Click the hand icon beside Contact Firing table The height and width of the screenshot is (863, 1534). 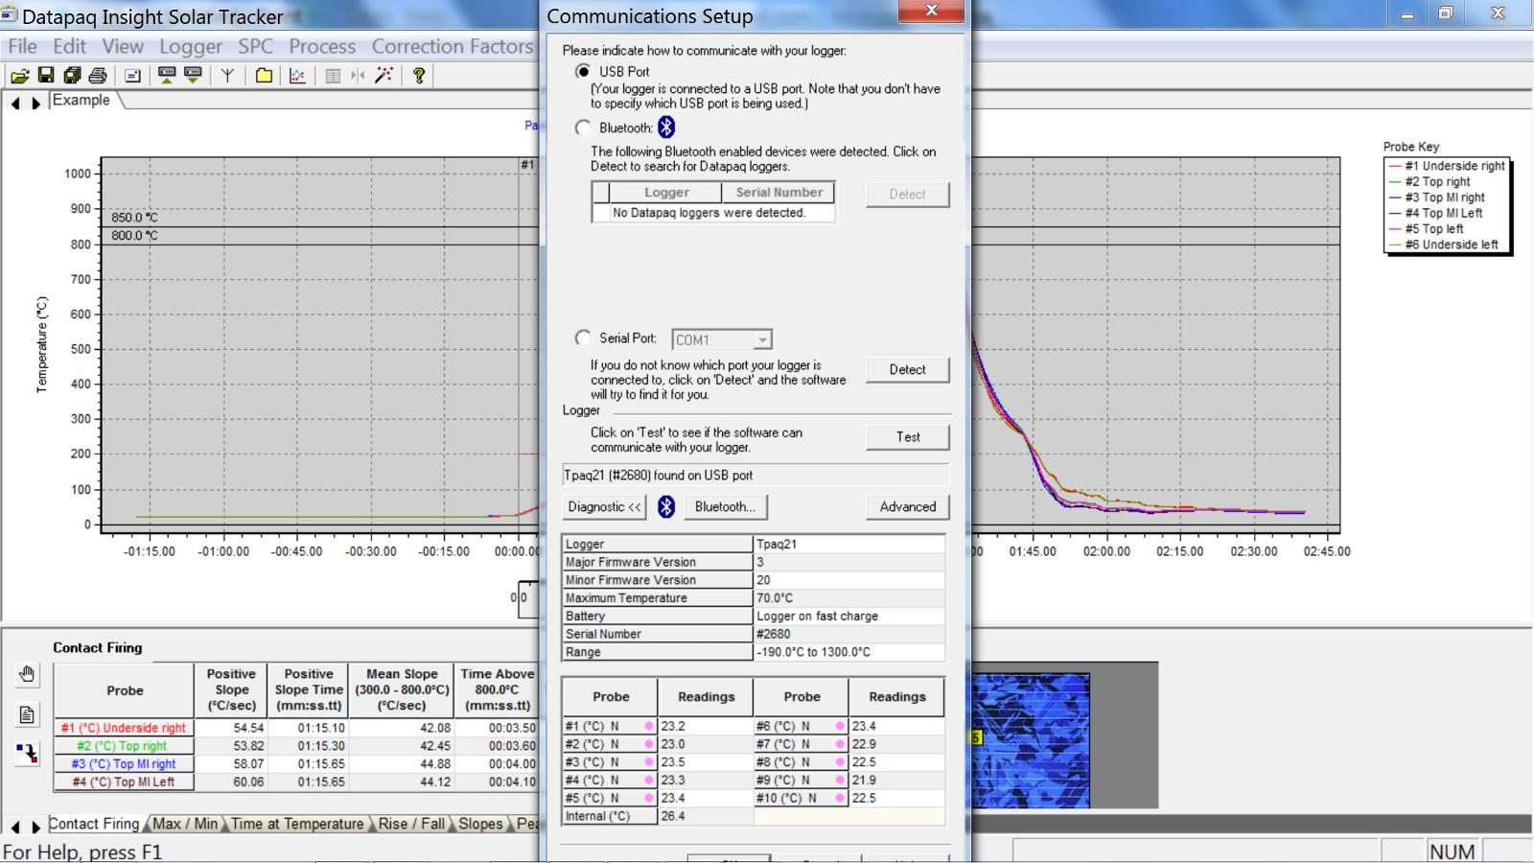click(x=27, y=675)
